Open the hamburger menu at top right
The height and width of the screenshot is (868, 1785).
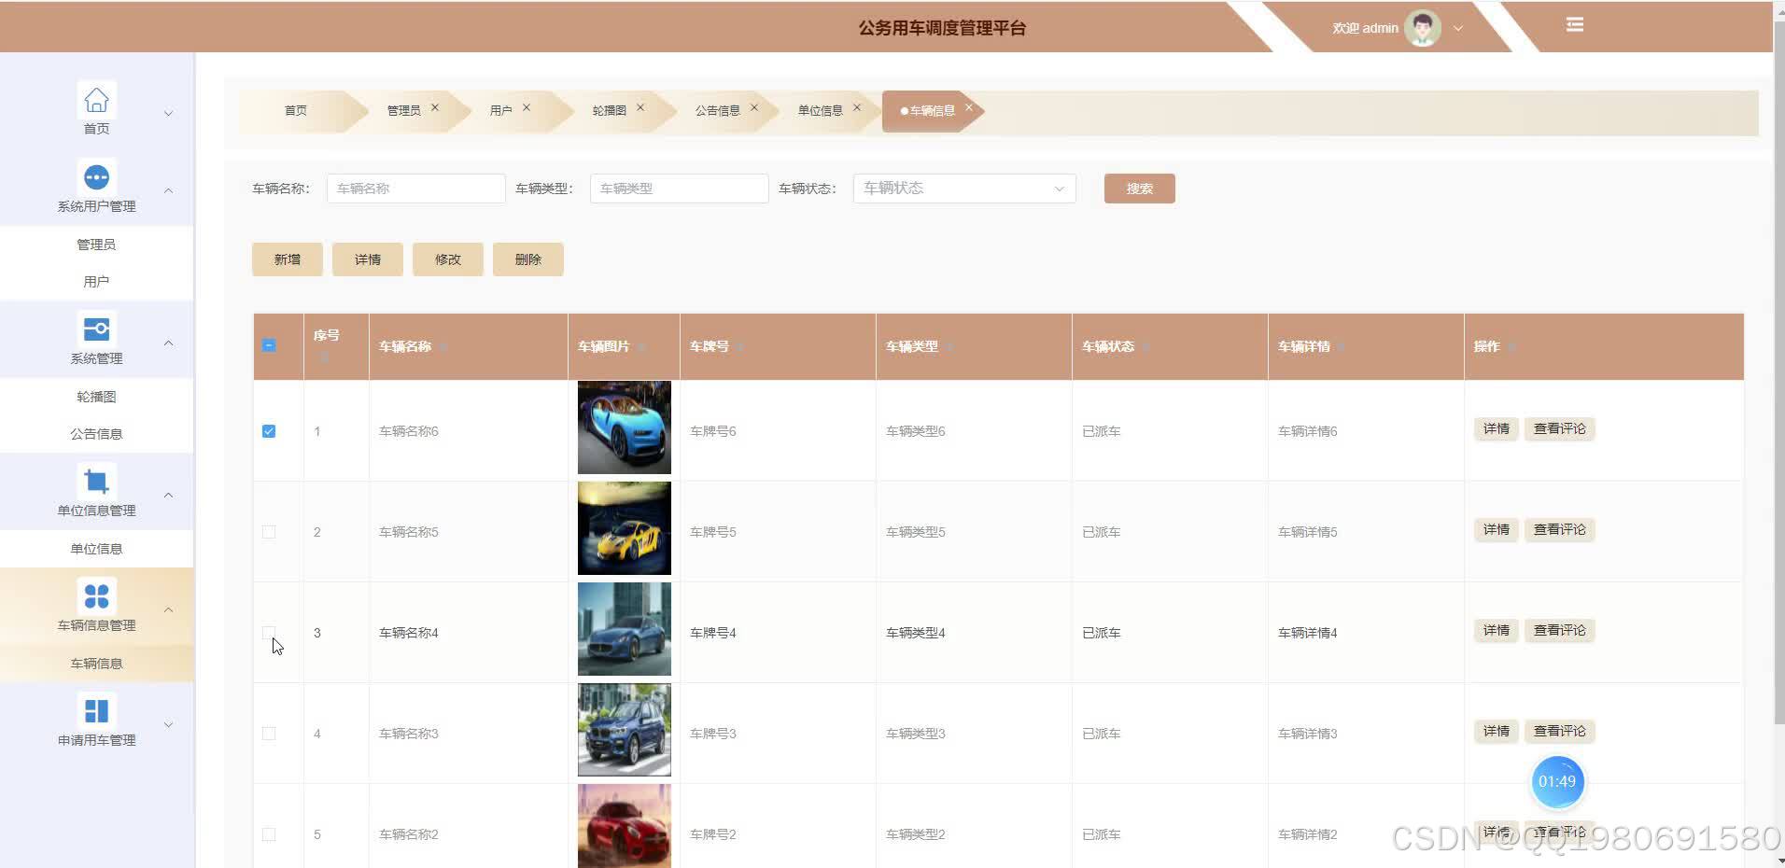pyautogui.click(x=1574, y=24)
